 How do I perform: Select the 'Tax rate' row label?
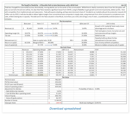click(7, 36)
